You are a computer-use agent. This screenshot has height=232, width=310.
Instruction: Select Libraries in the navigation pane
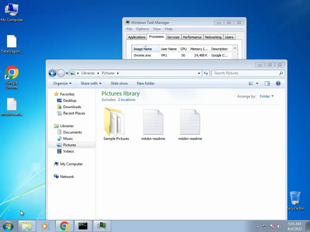point(67,126)
